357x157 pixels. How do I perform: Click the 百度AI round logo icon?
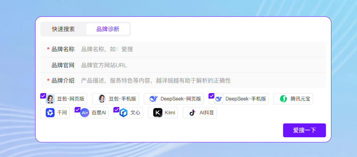tap(84, 113)
